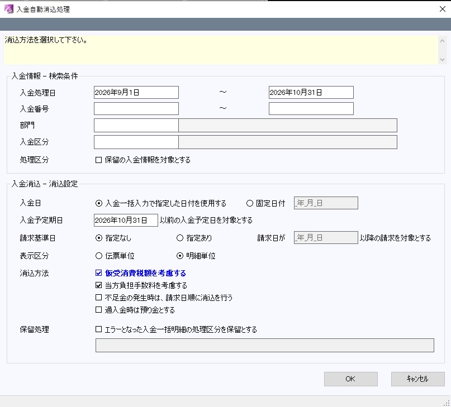Image resolution: width=451 pixels, height=407 pixels.
Task: Click the 入金予定期日 label
Action: tap(41, 220)
